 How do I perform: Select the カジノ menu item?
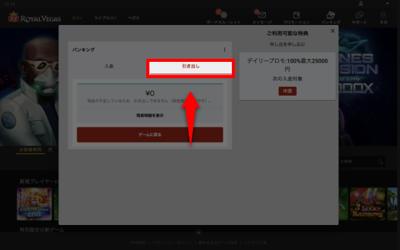(77, 18)
